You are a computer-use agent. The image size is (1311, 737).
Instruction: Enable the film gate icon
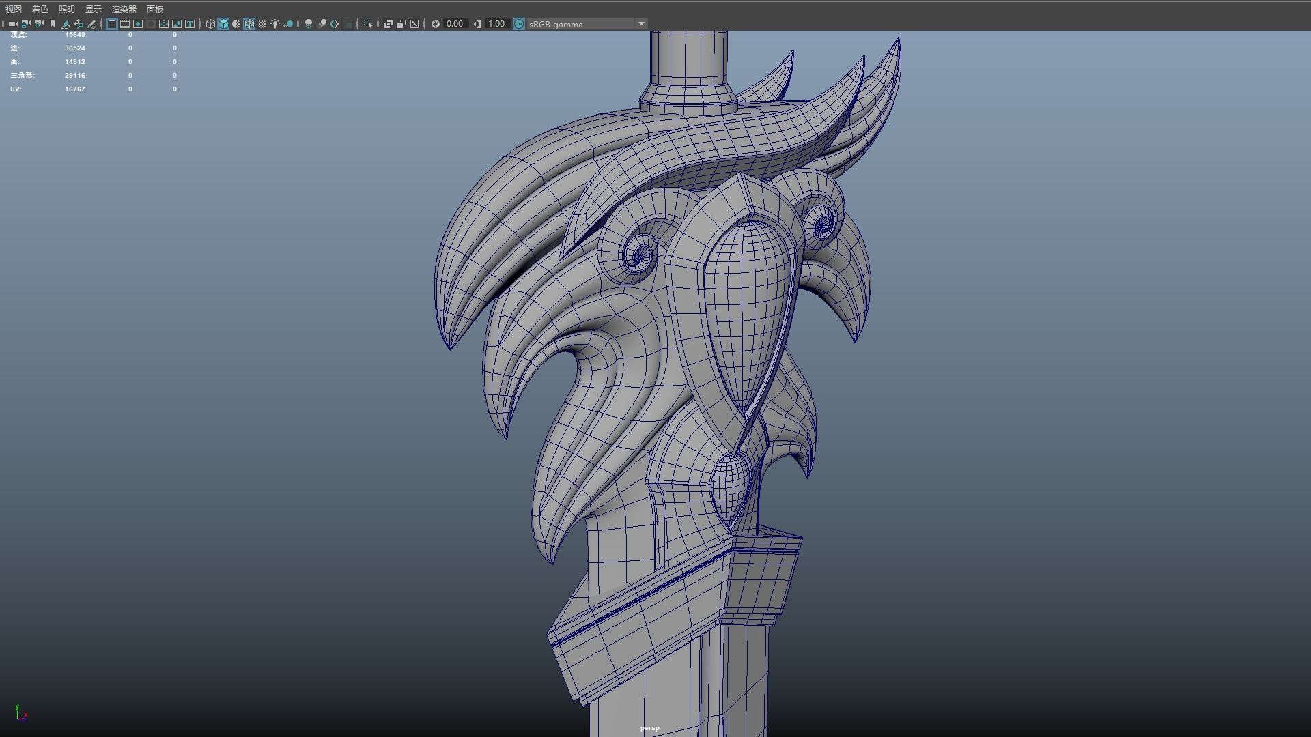[125, 24]
